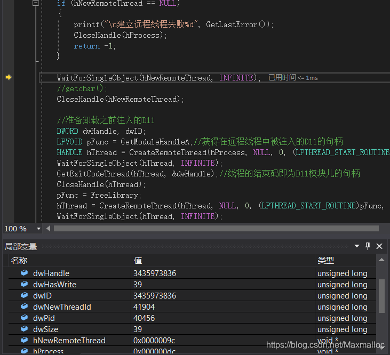Click the 'DWORD dwHandle, dwID;' declaration
390x355 pixels.
coord(101,131)
